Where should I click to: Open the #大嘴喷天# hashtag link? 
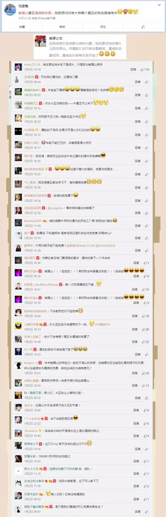point(102,324)
